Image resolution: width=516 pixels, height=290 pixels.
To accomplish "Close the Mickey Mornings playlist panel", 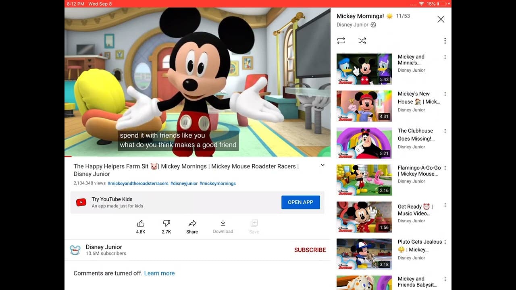I will [441, 19].
